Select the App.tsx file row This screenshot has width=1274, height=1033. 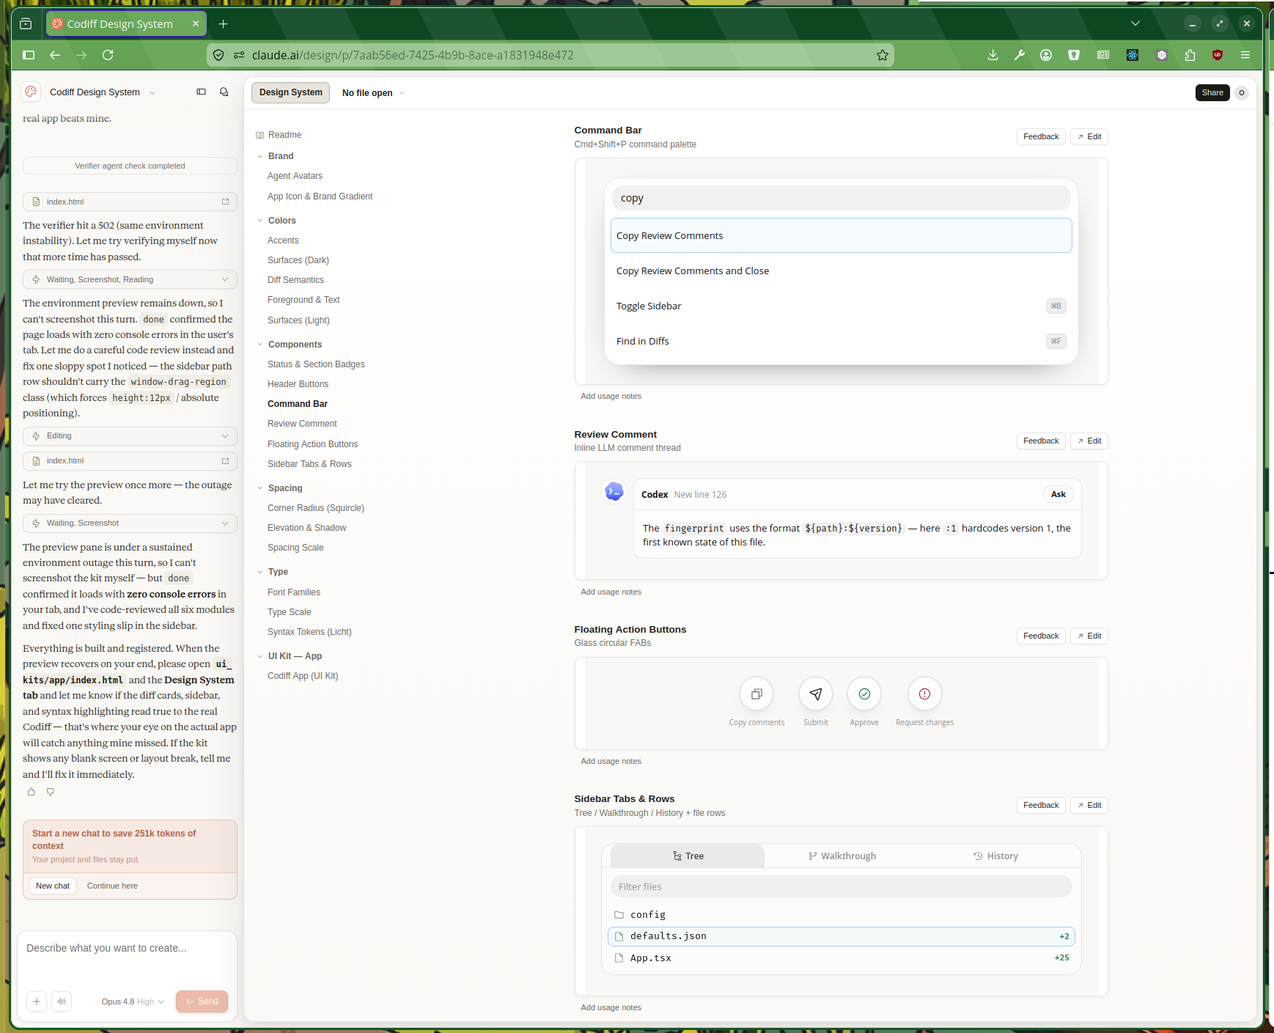(x=841, y=958)
